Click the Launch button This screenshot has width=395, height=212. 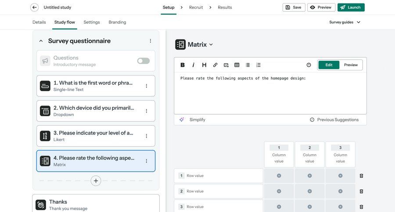click(351, 7)
